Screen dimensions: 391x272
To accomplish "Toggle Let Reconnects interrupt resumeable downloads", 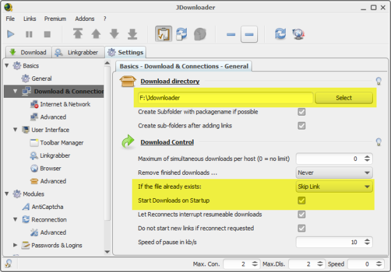I will pyautogui.click(x=301, y=215).
